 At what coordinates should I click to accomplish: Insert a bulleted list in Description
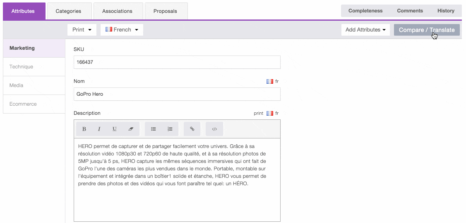[154, 129]
